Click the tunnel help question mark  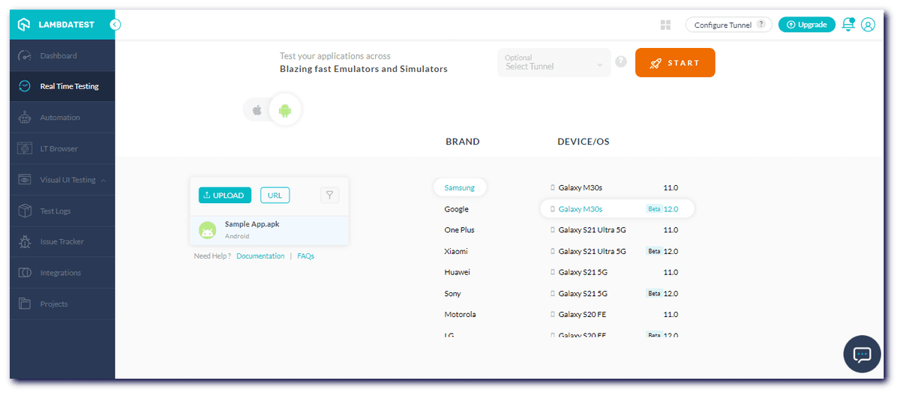click(x=621, y=62)
